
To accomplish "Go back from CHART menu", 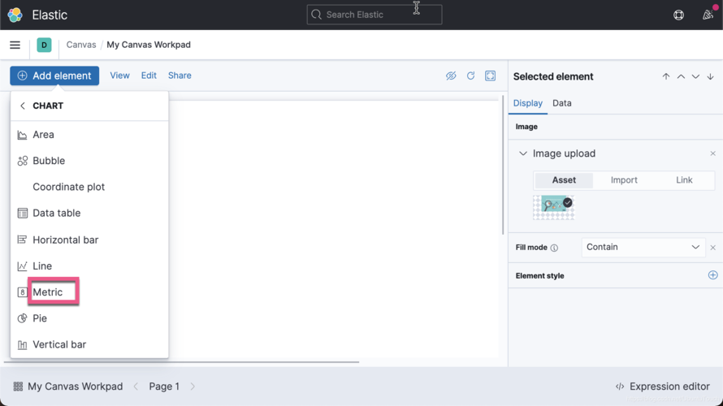I will [x=23, y=106].
